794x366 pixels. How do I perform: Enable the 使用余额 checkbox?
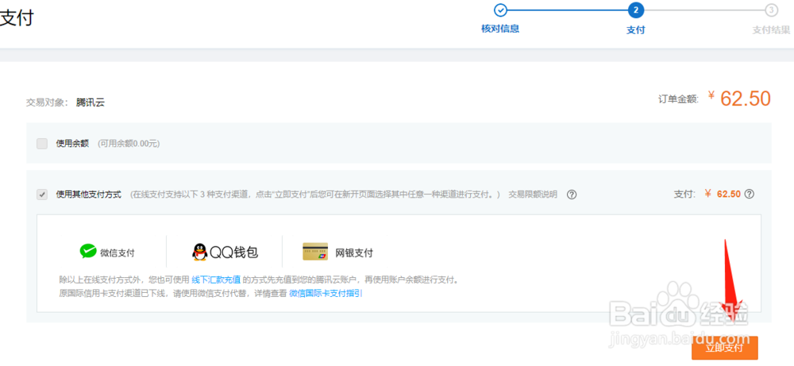pos(42,144)
